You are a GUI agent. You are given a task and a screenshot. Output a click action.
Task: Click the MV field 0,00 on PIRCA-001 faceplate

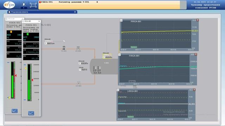[x=14, y=55]
